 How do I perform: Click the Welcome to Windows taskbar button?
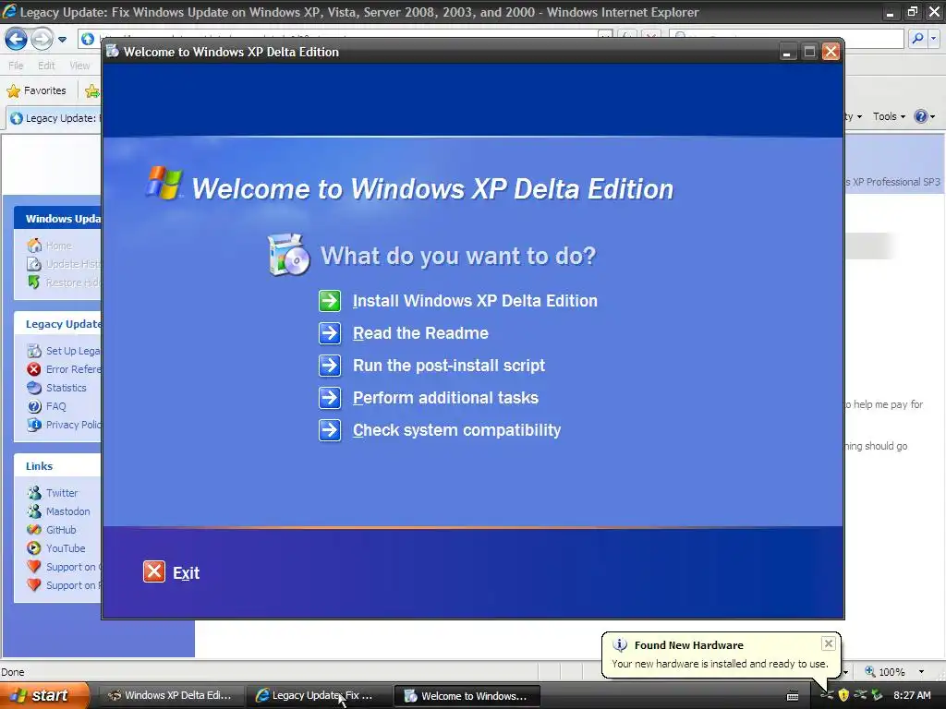(x=467, y=696)
